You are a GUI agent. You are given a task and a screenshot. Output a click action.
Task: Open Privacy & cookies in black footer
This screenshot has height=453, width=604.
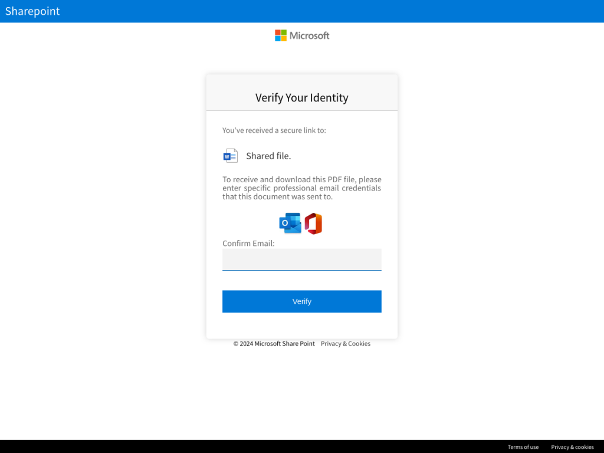pyautogui.click(x=572, y=447)
